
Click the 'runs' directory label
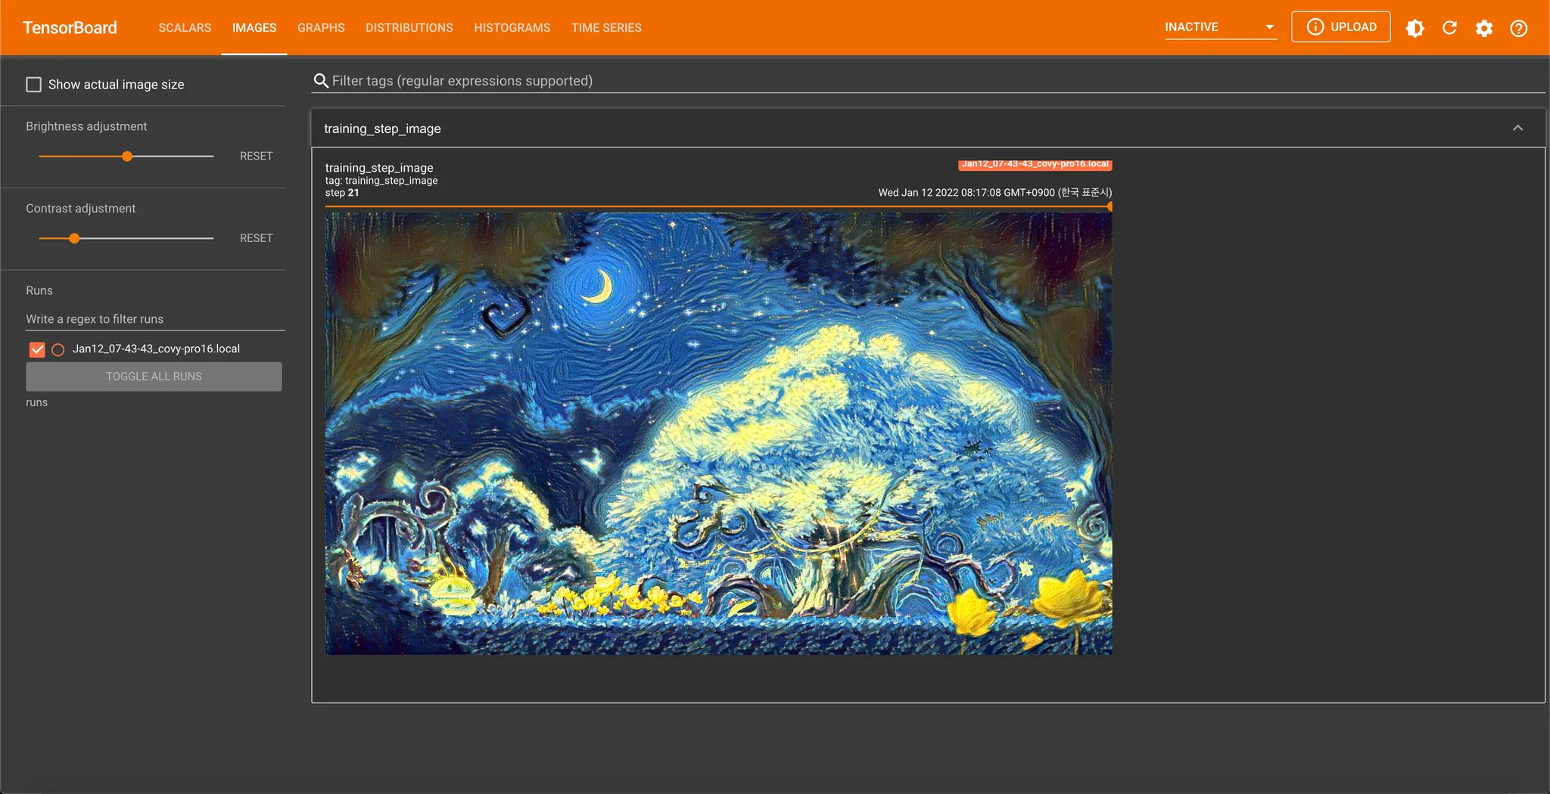point(37,402)
